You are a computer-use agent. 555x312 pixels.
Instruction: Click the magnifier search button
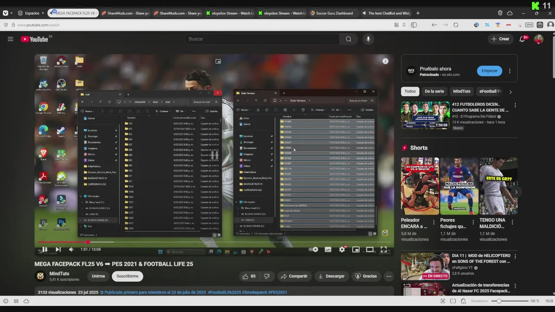349,39
